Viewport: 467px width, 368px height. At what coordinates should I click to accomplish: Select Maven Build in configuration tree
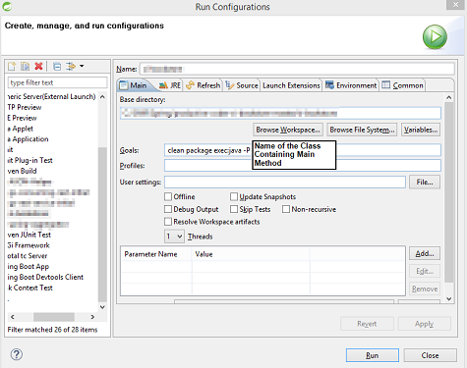[22, 171]
